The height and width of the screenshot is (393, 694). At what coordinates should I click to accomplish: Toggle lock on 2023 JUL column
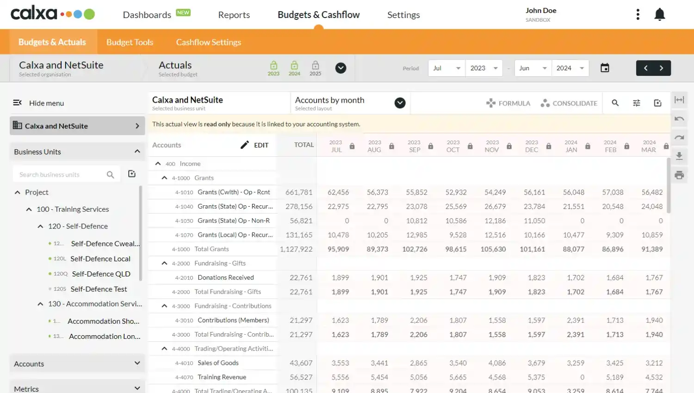(352, 146)
